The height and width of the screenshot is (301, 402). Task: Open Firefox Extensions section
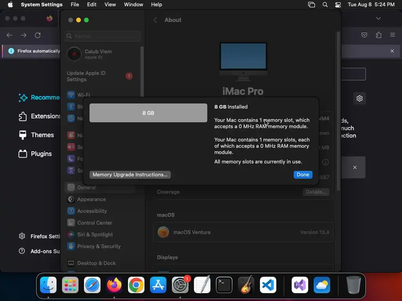39,116
